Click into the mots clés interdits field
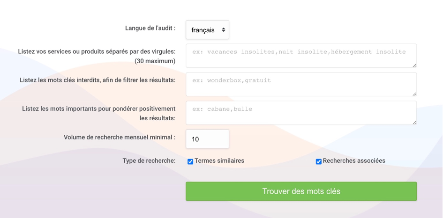 tap(301, 84)
